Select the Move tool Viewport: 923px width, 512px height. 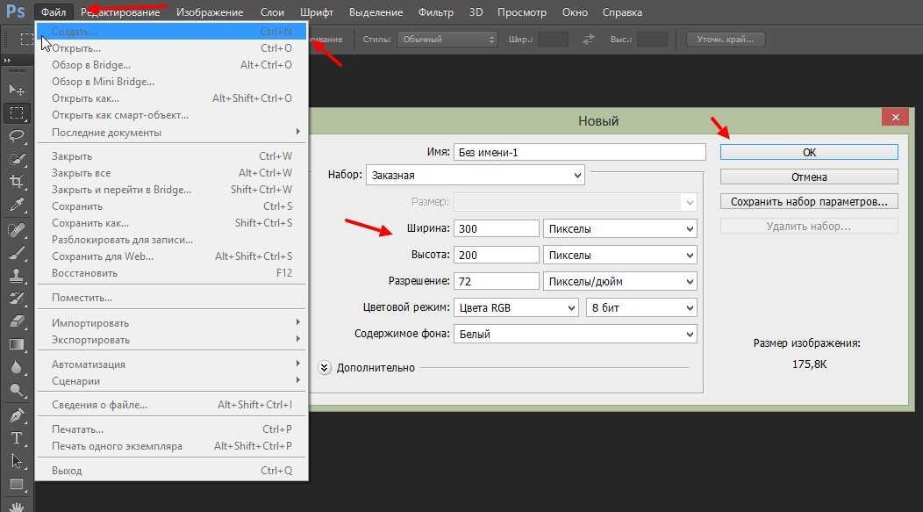17,90
